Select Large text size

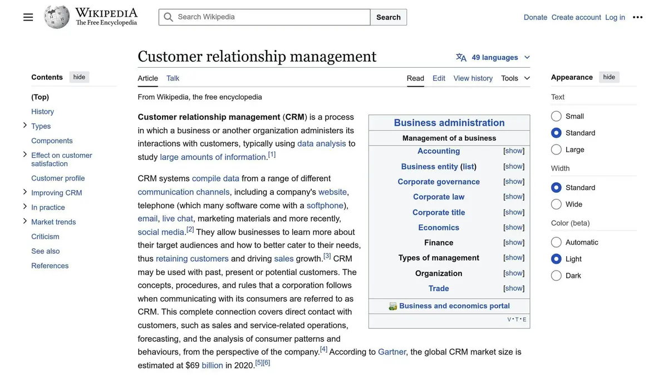point(556,149)
